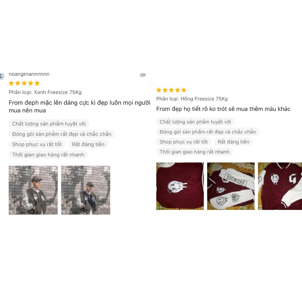
Task: Select left 'Shop phục vụ rất tốt' tag
Action: pyautogui.click(x=37, y=144)
